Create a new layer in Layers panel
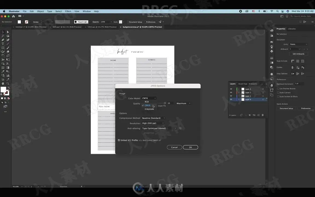The image size is (315, 197). [258, 115]
